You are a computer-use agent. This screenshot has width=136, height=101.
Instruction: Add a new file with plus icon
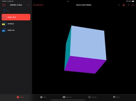28,5
